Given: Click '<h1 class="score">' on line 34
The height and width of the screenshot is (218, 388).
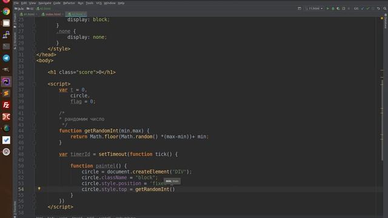Looking at the screenshot, I should [73, 72].
